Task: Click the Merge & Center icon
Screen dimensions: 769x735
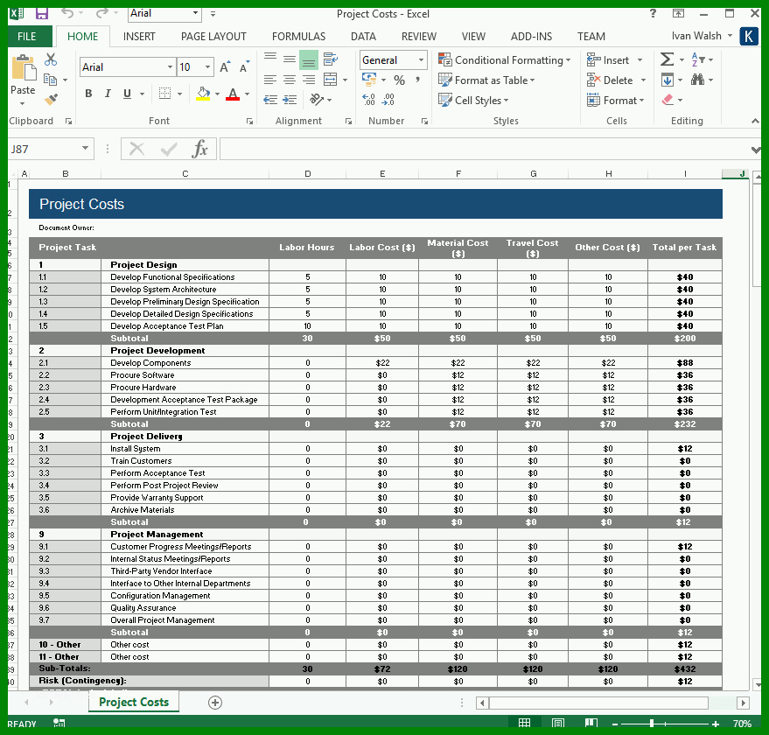Action: click(330, 80)
